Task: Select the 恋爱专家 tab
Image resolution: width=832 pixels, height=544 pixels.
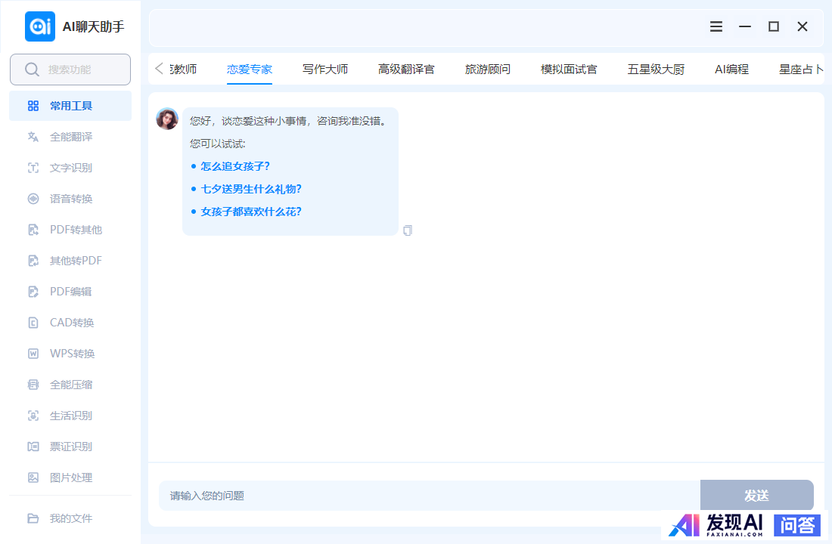Action: (x=250, y=70)
